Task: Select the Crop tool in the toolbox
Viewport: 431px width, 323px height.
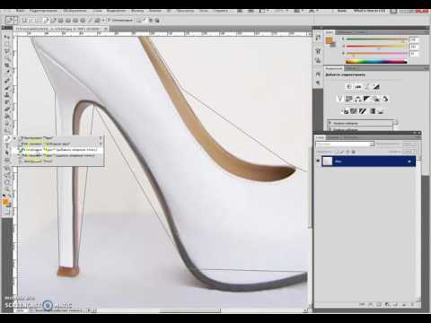Action: pos(7,65)
